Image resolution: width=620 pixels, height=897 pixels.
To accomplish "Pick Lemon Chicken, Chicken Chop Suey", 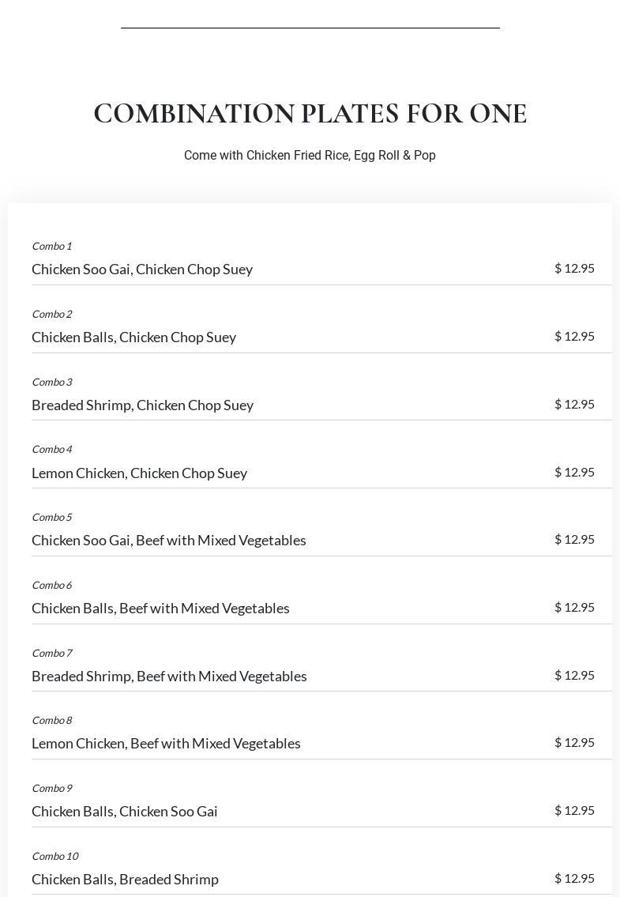I will 139,473.
